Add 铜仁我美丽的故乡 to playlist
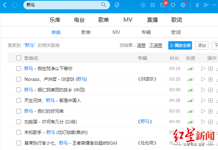This screenshot has height=150, width=218. (211, 90)
